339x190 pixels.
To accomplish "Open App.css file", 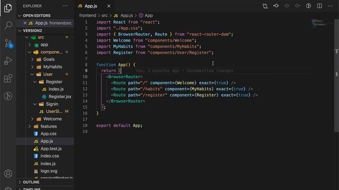I will [48, 134].
